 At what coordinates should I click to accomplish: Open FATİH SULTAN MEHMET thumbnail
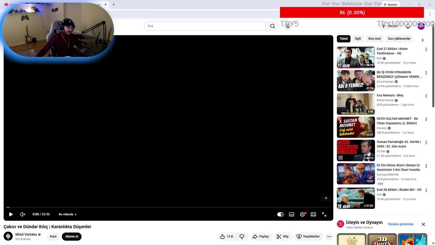click(356, 127)
